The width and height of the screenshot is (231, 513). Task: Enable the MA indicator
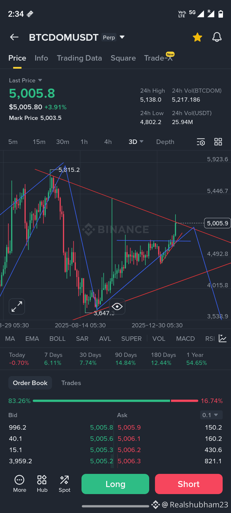[x=10, y=339]
